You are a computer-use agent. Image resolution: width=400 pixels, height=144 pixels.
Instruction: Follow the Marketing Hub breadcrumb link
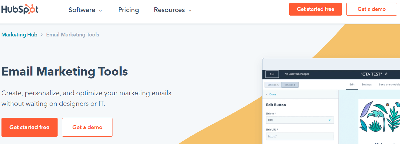click(19, 35)
